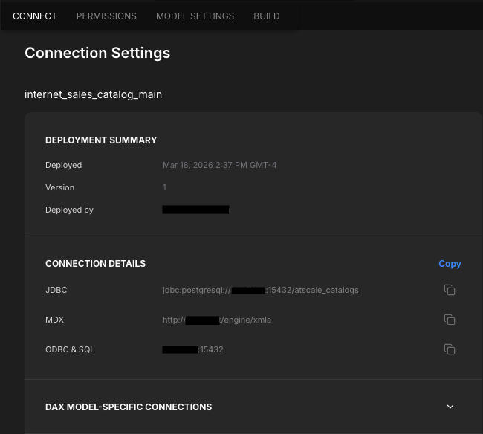Click the Deployed by label
Image resolution: width=483 pixels, height=434 pixels.
69,210
